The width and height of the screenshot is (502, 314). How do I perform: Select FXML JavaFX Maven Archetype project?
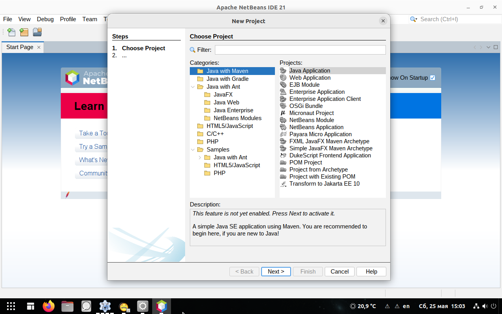[329, 141]
